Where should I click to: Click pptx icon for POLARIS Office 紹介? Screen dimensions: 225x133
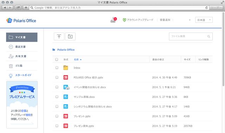point(66,77)
